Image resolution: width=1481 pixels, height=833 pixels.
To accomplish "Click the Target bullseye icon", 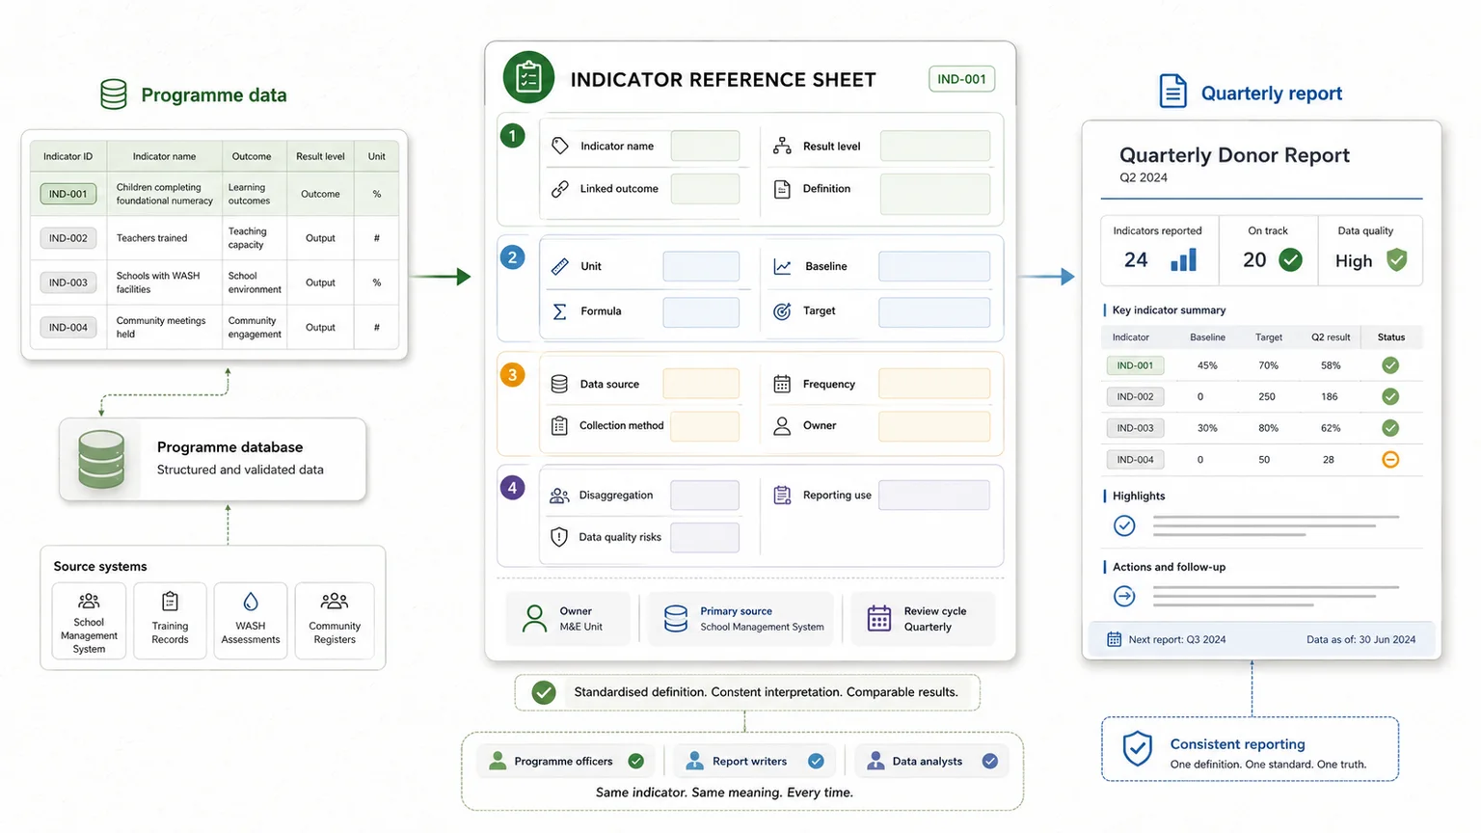I will pyautogui.click(x=782, y=311).
